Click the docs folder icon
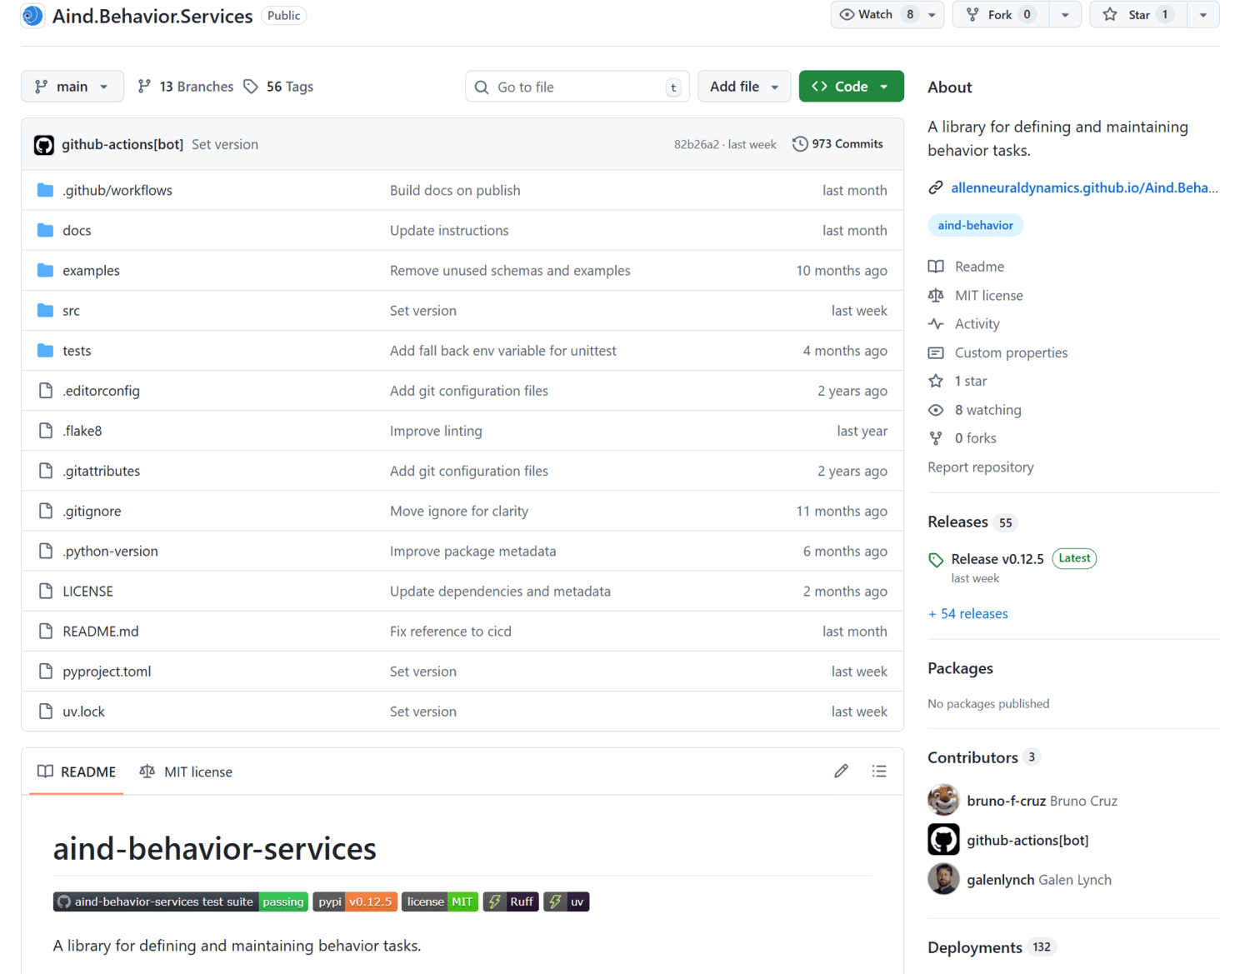 46,230
